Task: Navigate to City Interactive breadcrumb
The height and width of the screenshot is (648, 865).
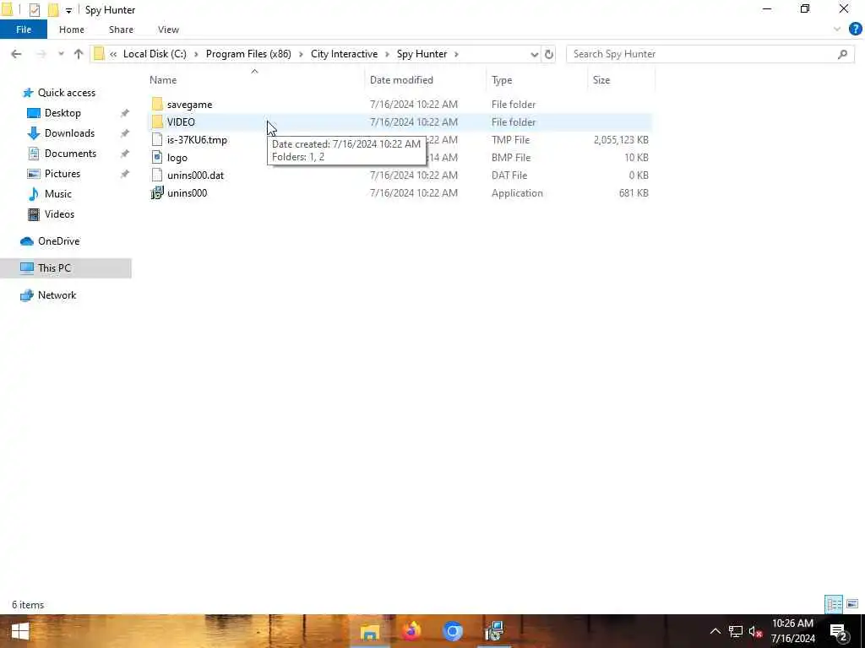Action: [x=345, y=54]
